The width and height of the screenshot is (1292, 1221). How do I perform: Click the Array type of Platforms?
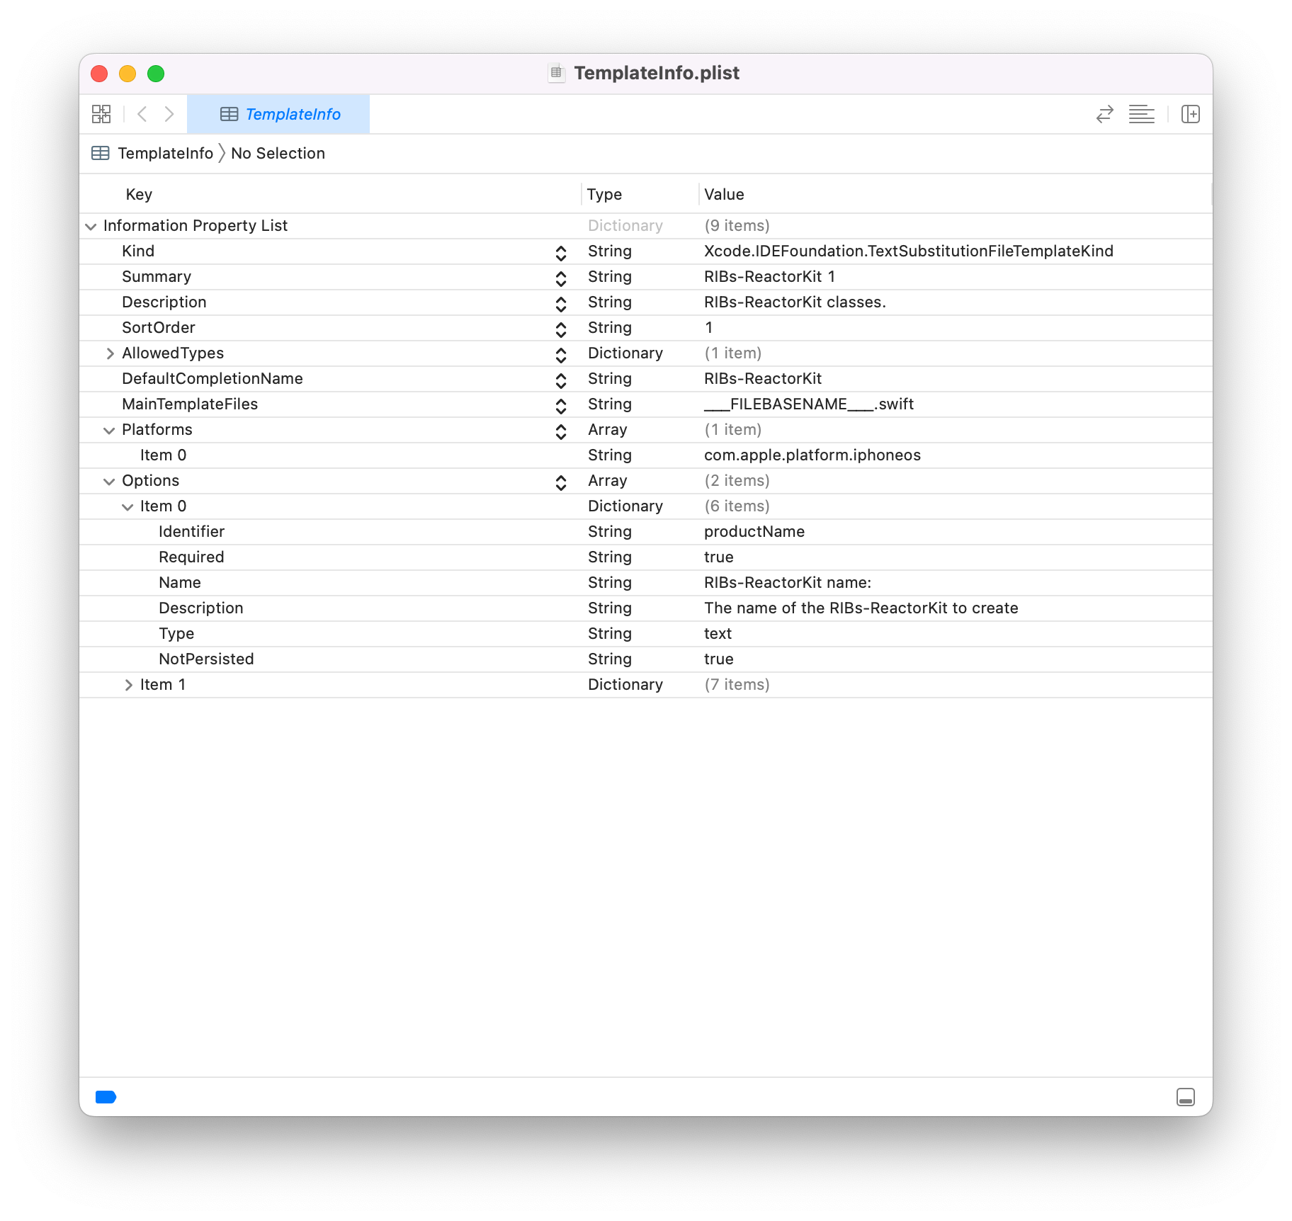pos(608,429)
